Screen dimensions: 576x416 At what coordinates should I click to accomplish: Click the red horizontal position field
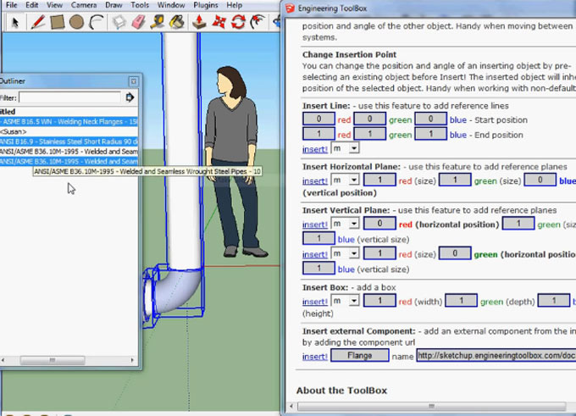379,223
